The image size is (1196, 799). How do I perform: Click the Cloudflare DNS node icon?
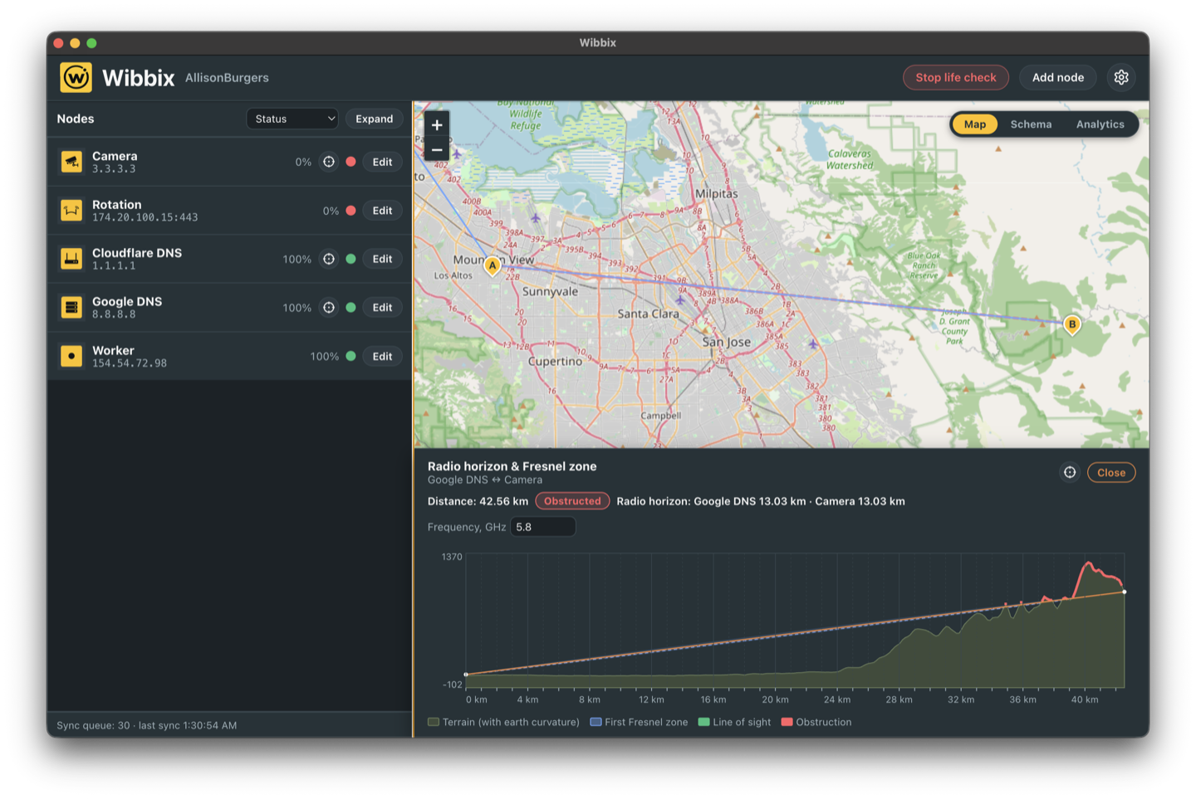[71, 259]
